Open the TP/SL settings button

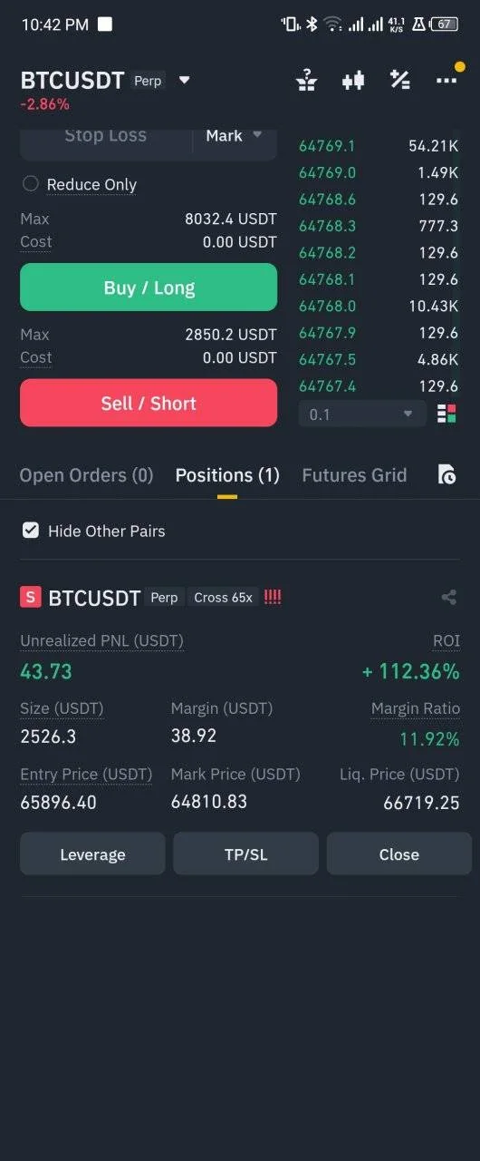click(x=245, y=854)
